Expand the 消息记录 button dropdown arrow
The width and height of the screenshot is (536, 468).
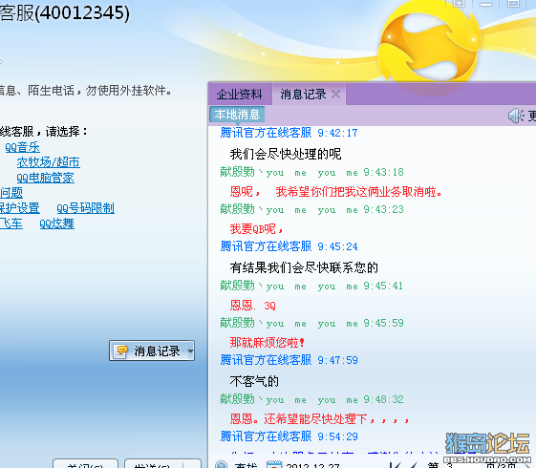pos(190,351)
